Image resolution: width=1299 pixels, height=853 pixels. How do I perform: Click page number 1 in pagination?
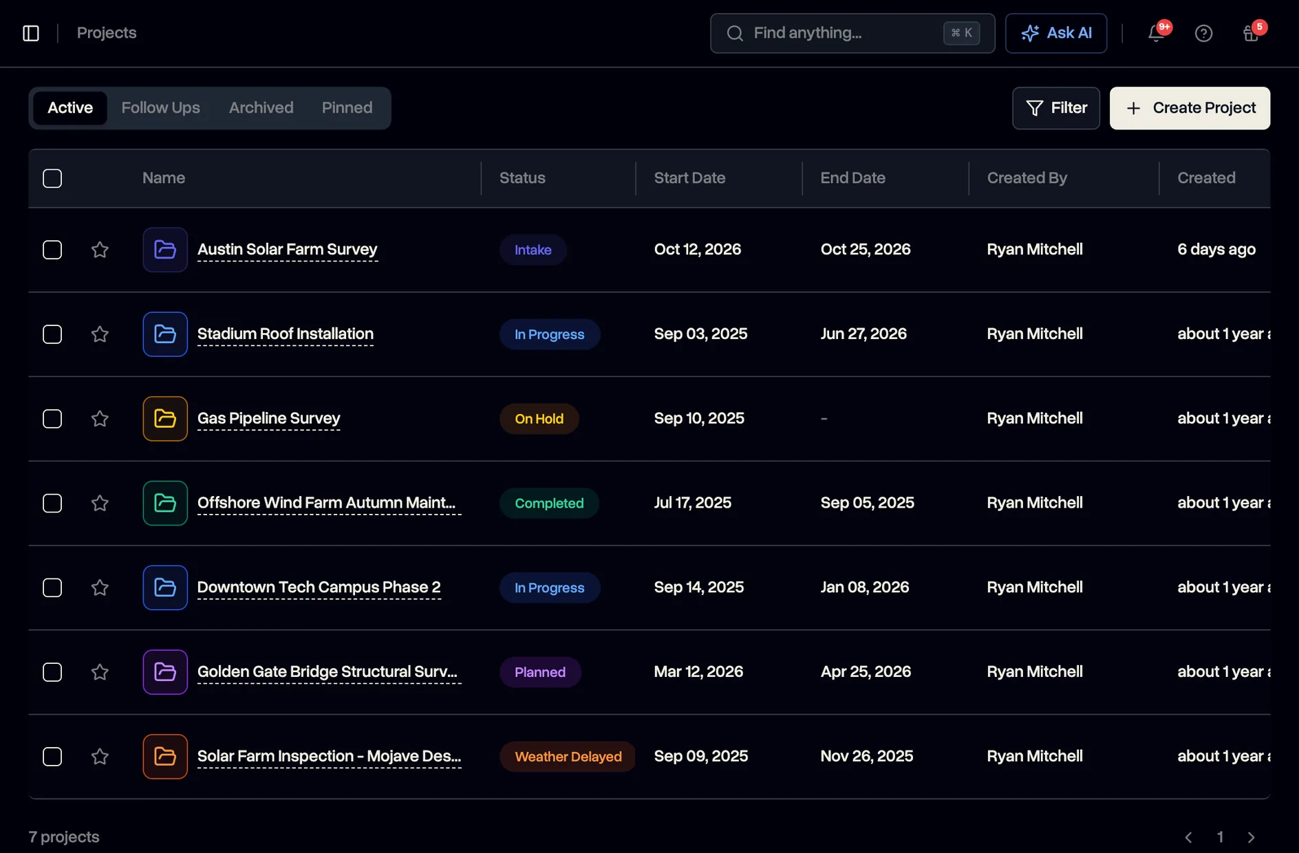[x=1220, y=837]
